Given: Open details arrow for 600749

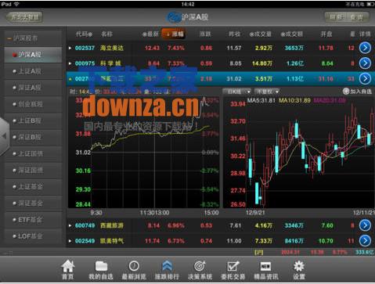Looking at the screenshot, I should [365, 225].
